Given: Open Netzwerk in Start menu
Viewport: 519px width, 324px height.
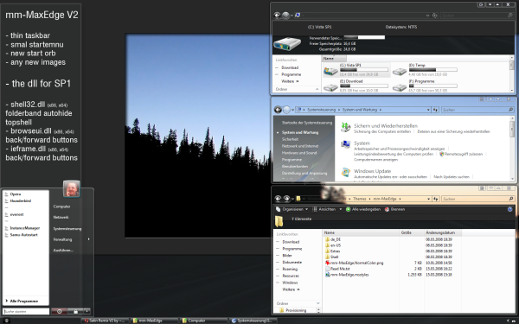Looking at the screenshot, I should [61, 218].
